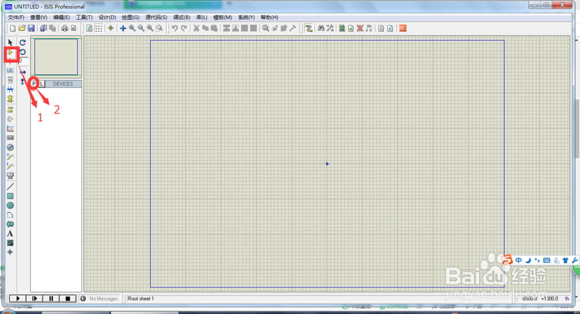Click the Zoom In icon
Image resolution: width=580 pixels, height=314 pixels.
[132, 28]
